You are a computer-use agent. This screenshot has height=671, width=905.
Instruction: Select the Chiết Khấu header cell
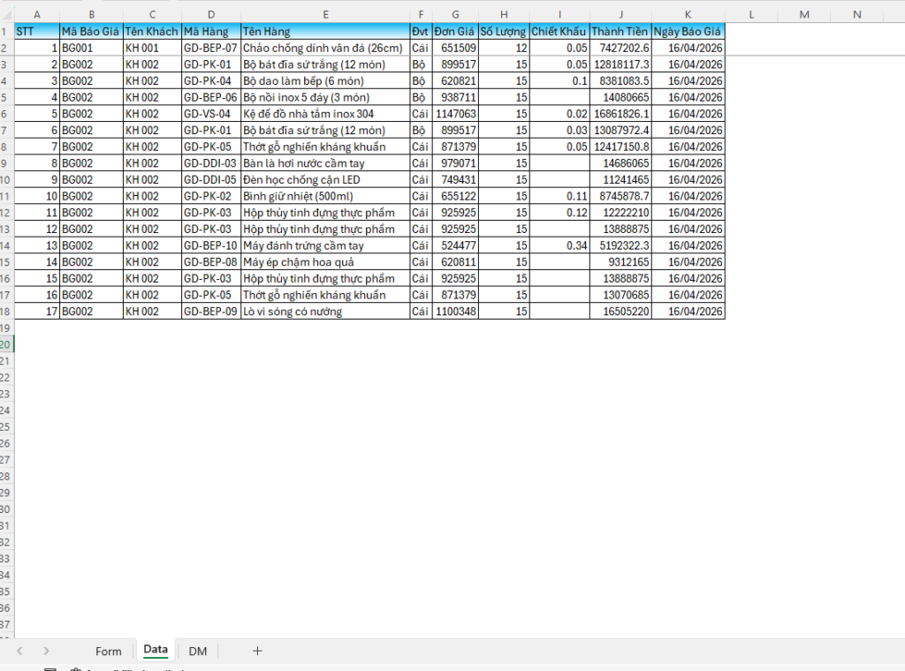click(x=559, y=31)
